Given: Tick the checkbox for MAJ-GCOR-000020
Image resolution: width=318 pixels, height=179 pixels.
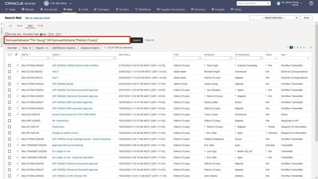Looking at the screenshot, I should [x=9, y=72].
